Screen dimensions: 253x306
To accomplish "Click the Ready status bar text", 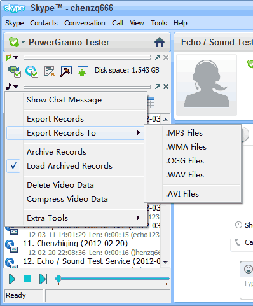I will tap(16, 295).
